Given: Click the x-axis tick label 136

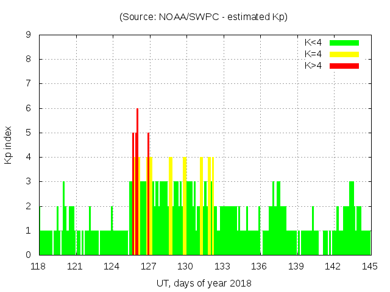Looking at the screenshot, I should click(260, 266).
